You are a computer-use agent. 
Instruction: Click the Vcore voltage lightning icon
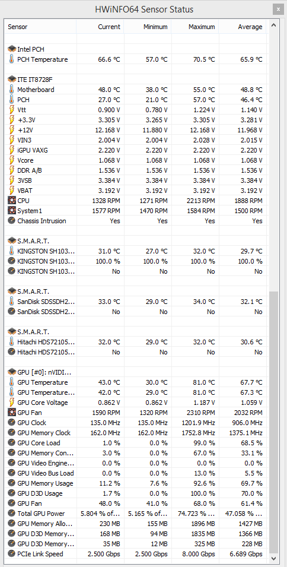11,160
